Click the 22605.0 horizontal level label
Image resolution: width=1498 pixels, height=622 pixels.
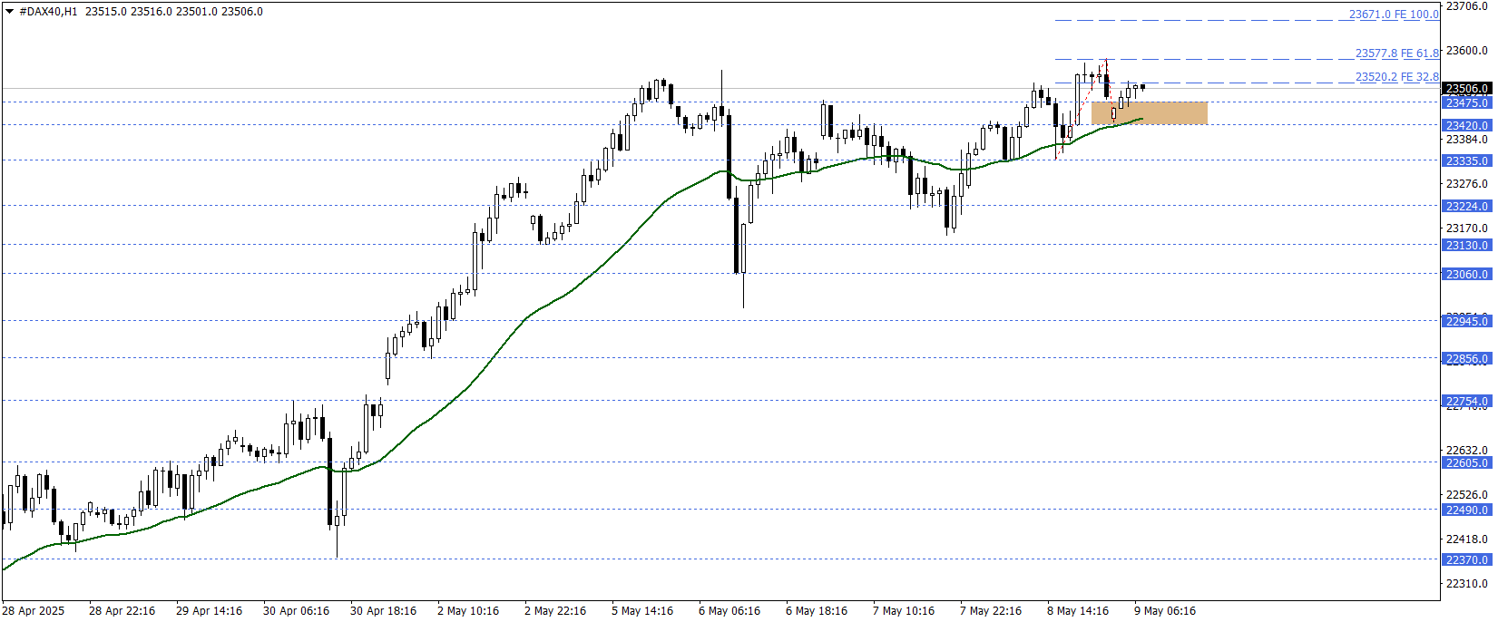click(x=1466, y=462)
